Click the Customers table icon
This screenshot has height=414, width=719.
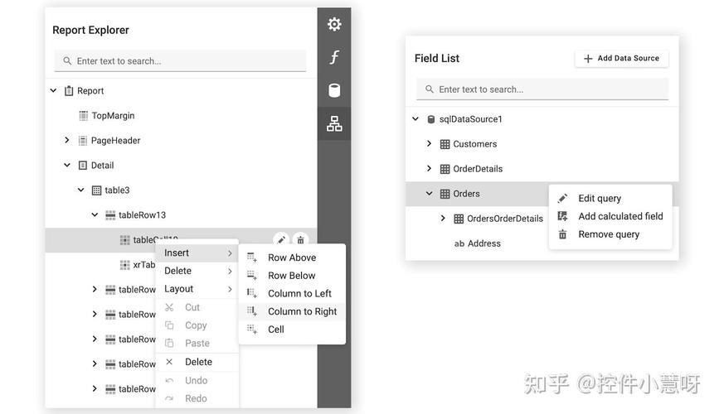point(445,144)
